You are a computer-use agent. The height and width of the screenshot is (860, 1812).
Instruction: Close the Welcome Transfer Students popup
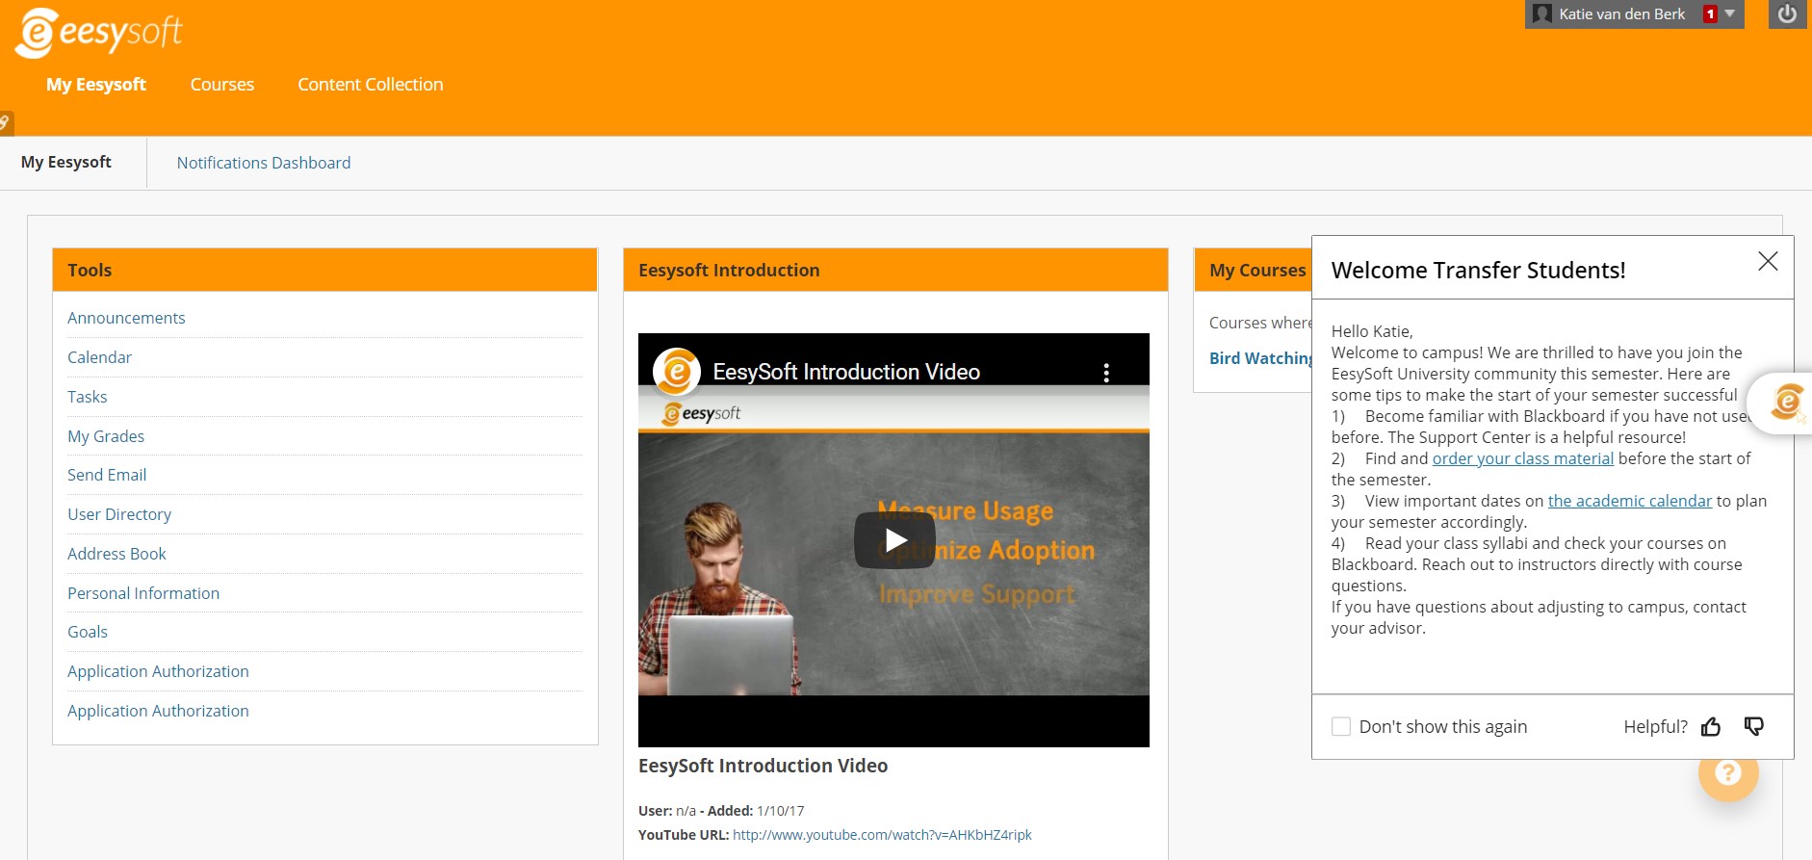pyautogui.click(x=1768, y=261)
